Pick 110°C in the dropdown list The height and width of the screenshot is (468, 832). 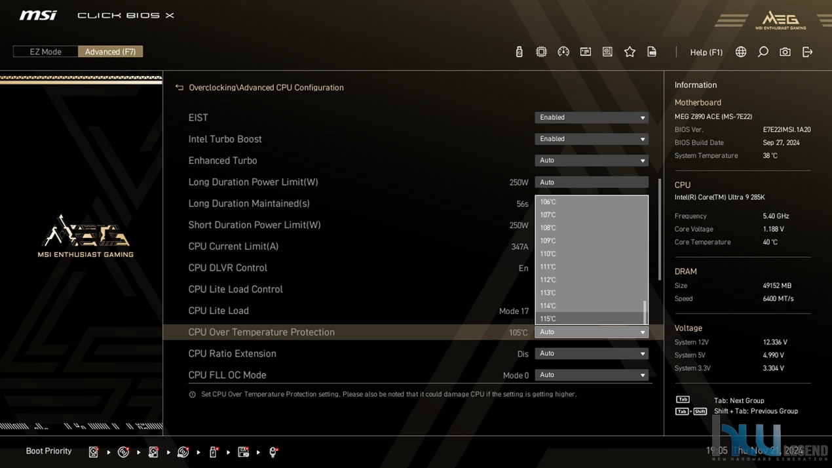pyautogui.click(x=589, y=254)
